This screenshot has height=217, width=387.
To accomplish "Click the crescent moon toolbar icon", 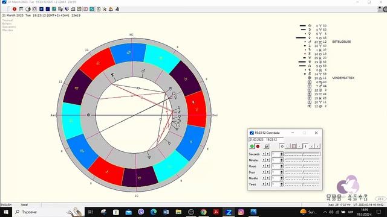I will [x=28, y=9].
